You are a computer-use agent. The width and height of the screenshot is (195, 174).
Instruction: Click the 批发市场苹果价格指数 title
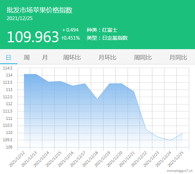[39, 10]
